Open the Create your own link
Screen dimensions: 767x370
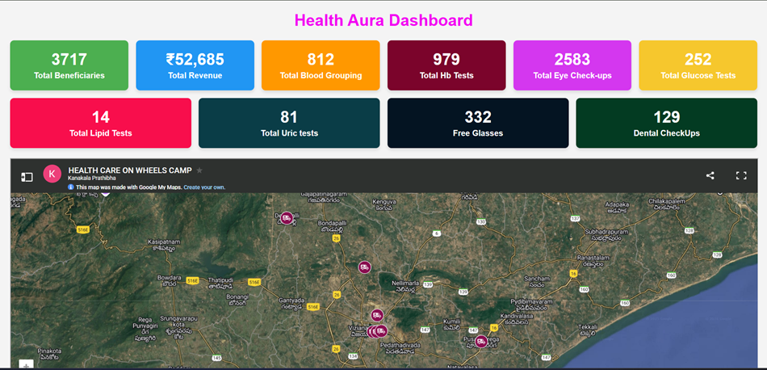pos(204,187)
